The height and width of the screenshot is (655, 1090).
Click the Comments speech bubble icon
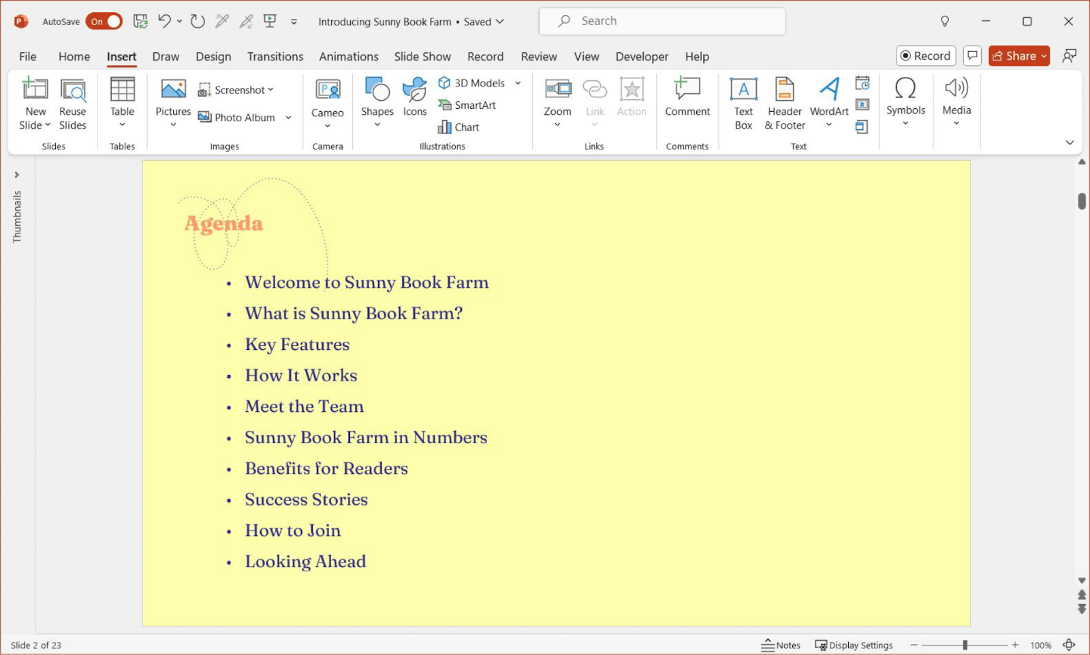pyautogui.click(x=972, y=56)
